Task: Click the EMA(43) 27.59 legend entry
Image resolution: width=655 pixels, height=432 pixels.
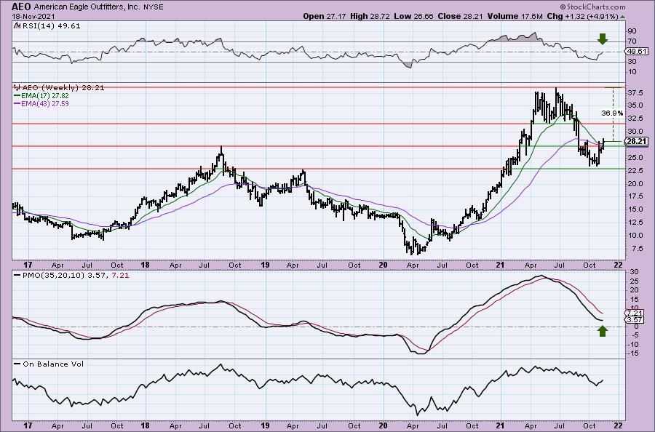Action: 45,103
